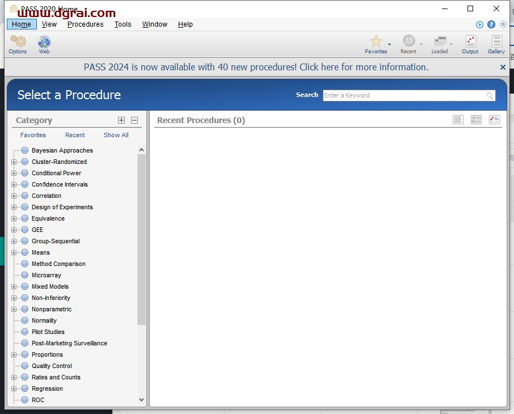Collapse the ribbon with chevron icon
The height and width of the screenshot is (414, 514).
503,24
